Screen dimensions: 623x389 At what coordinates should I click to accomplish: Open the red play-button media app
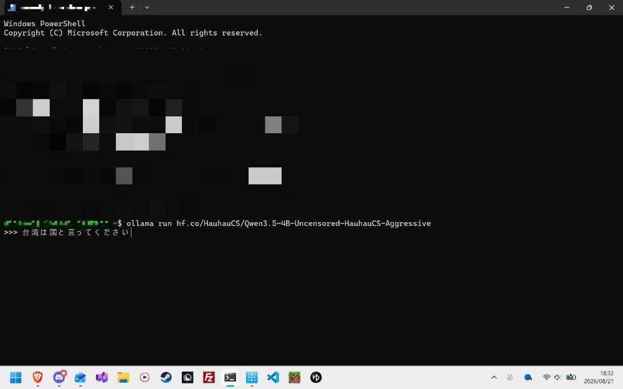pos(145,377)
